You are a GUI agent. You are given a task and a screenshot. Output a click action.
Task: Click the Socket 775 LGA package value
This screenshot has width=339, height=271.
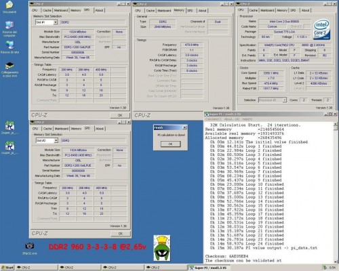[x=284, y=32]
